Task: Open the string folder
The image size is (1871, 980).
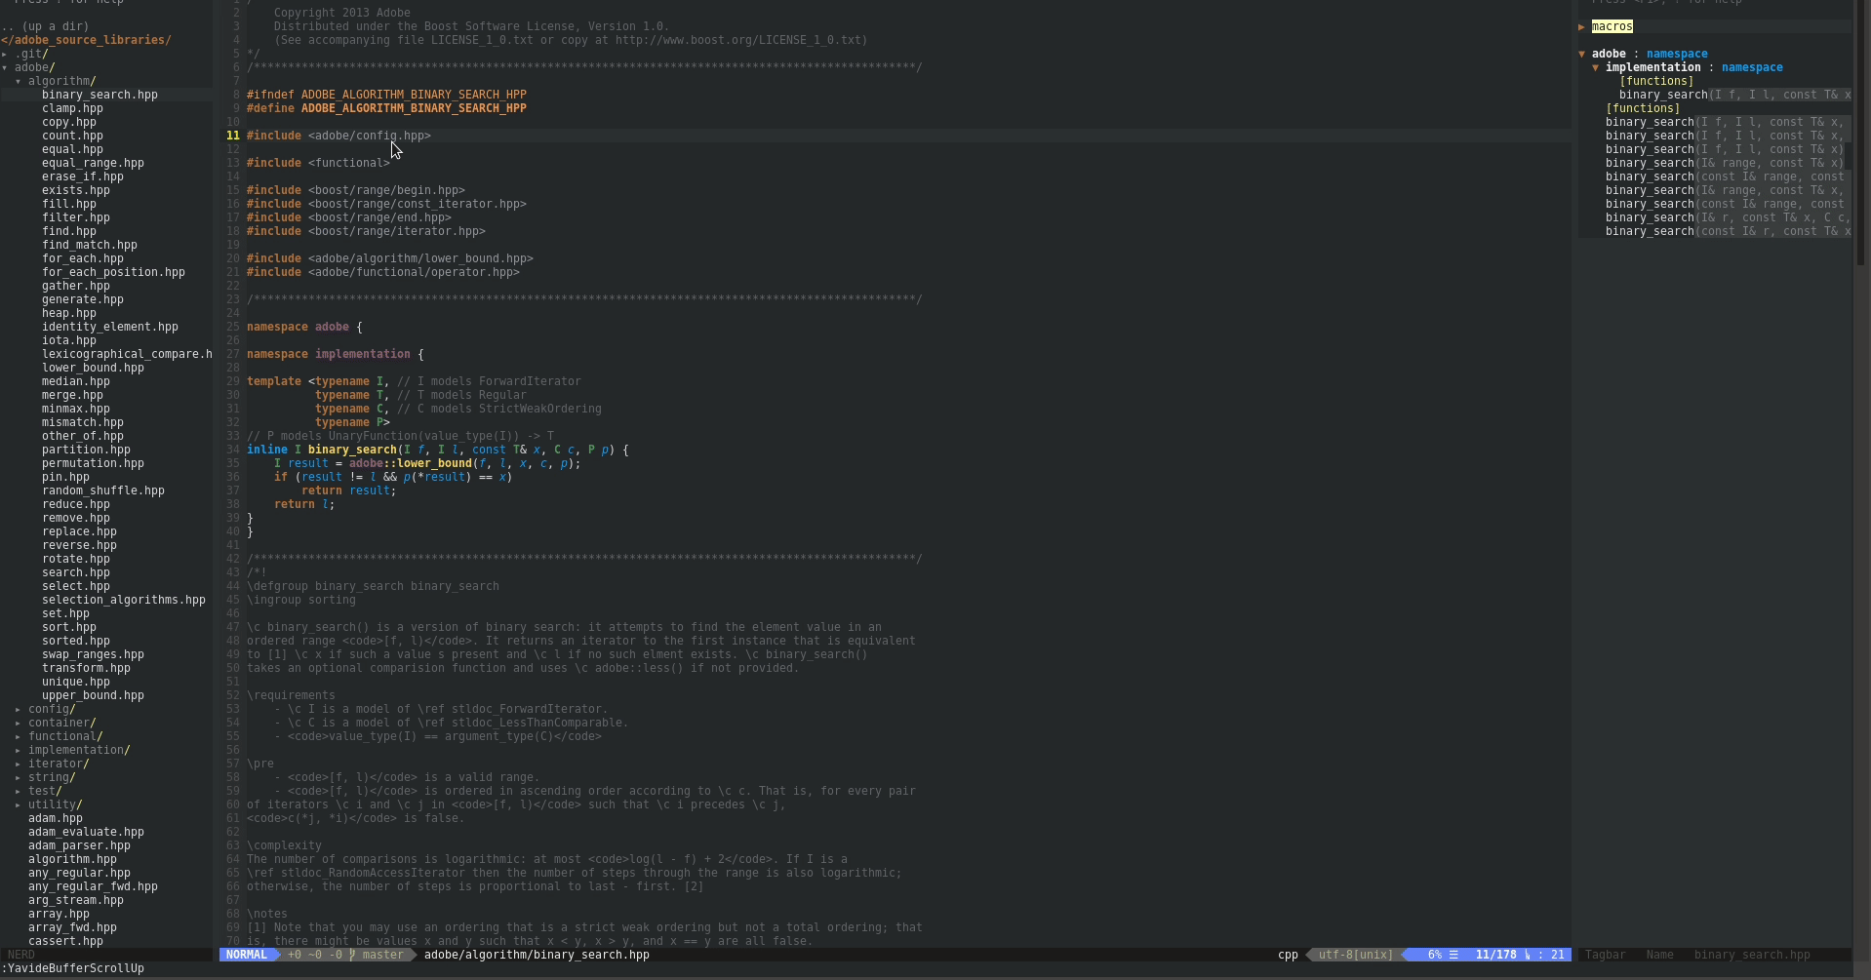Action: (x=52, y=777)
